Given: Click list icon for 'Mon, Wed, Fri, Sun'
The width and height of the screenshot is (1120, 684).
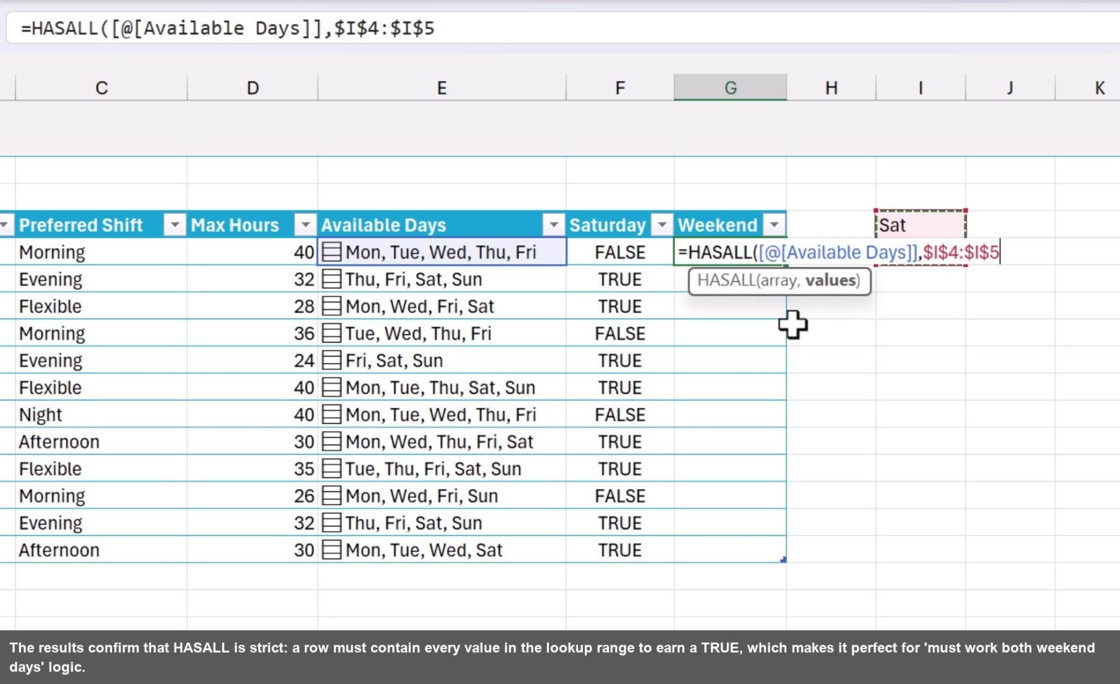Looking at the screenshot, I should click(x=331, y=496).
